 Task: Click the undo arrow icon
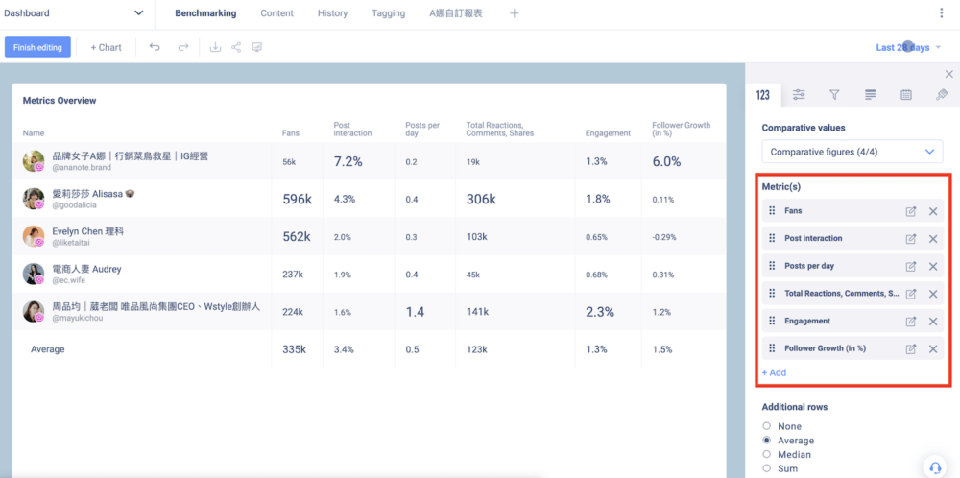point(155,47)
